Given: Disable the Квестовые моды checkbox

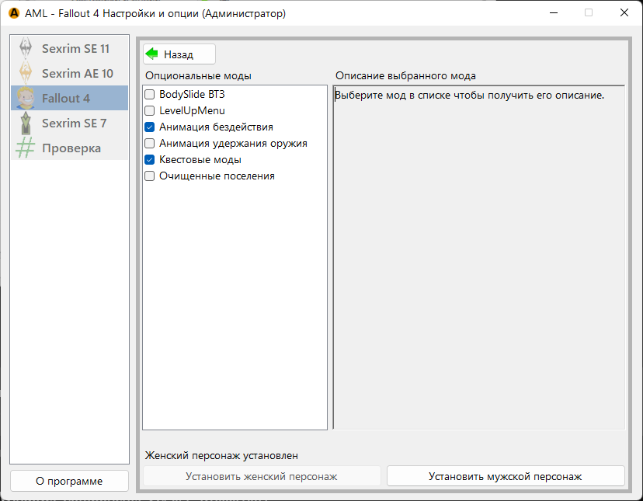Looking at the screenshot, I should coord(150,159).
